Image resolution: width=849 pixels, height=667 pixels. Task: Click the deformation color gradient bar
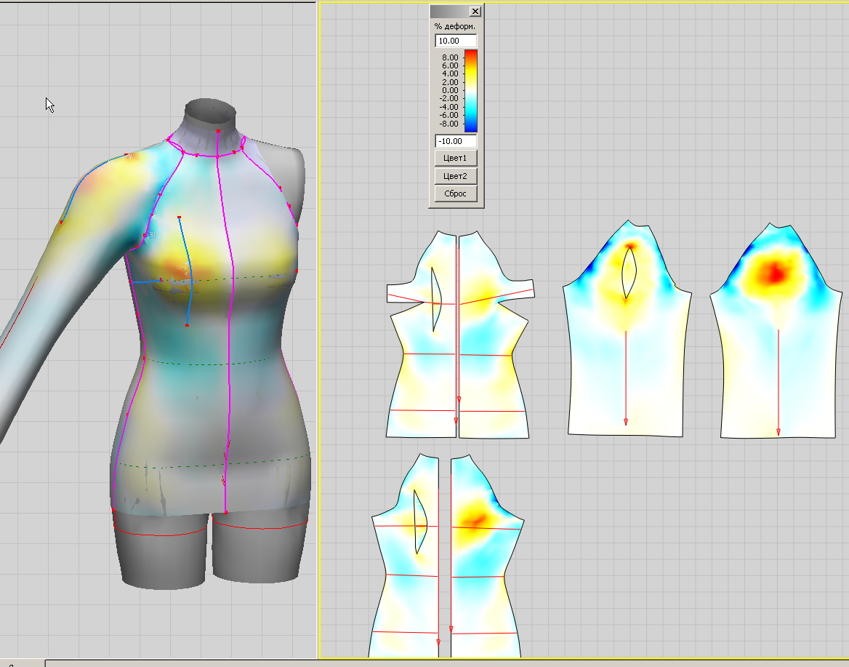[x=471, y=91]
